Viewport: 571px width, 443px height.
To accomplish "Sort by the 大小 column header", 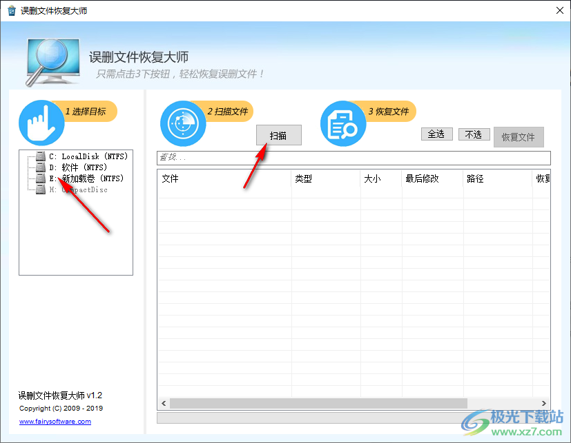I will click(381, 178).
